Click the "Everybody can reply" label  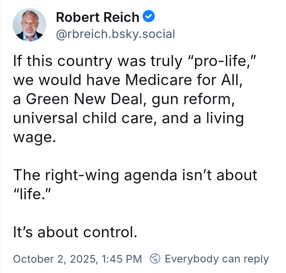pos(217,259)
